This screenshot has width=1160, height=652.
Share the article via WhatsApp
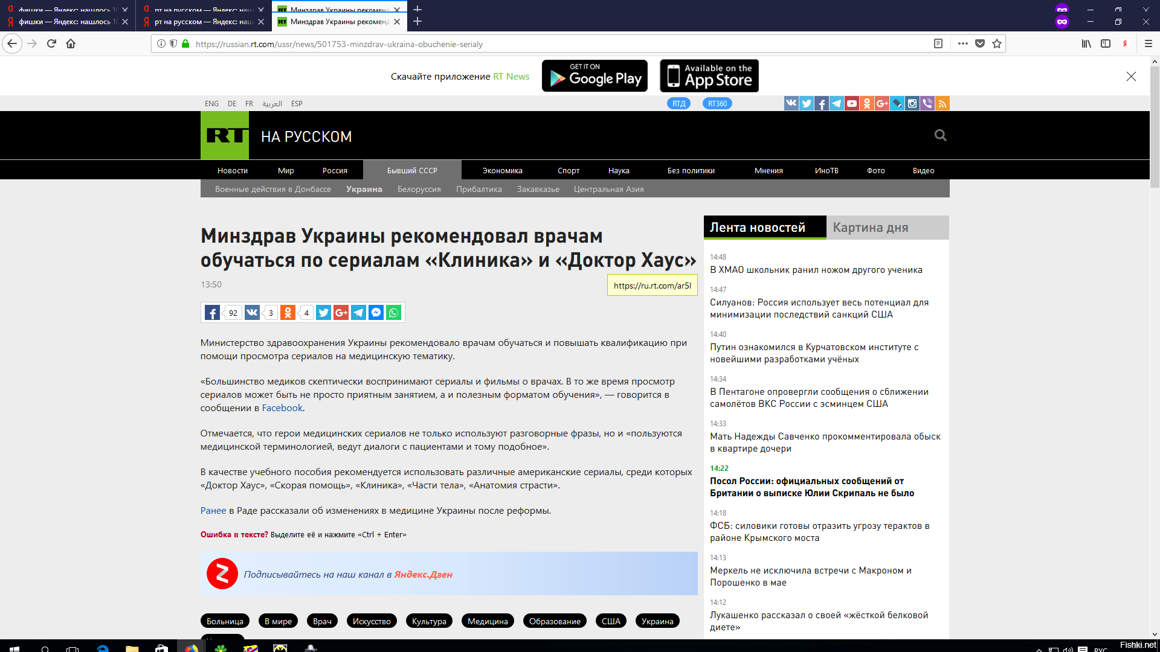tap(393, 313)
